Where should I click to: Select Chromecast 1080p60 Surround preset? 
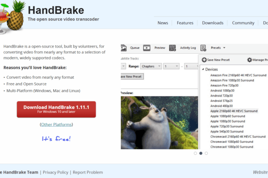click(x=232, y=142)
